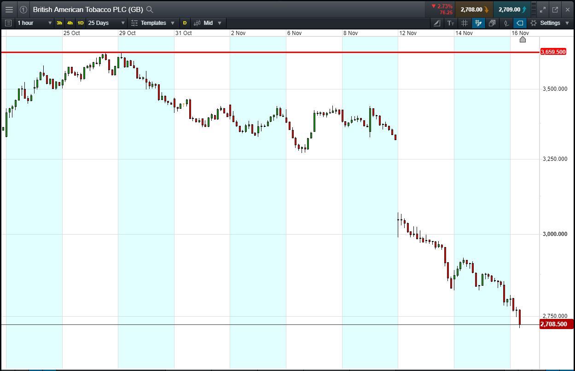Click the 3,500.000 price axis label
Image resolution: width=575 pixels, height=371 pixels.
coord(554,89)
